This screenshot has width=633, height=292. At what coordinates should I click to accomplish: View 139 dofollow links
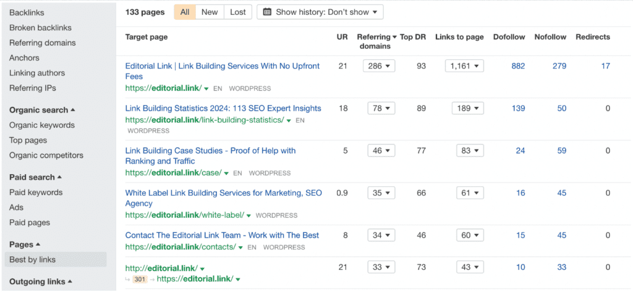tap(518, 108)
